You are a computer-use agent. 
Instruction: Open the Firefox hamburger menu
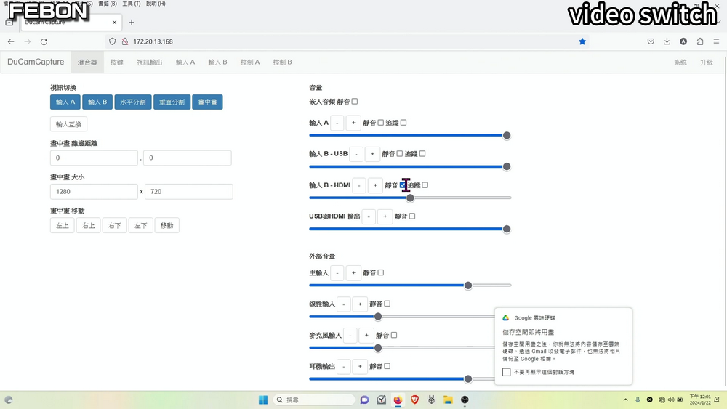pyautogui.click(x=716, y=41)
